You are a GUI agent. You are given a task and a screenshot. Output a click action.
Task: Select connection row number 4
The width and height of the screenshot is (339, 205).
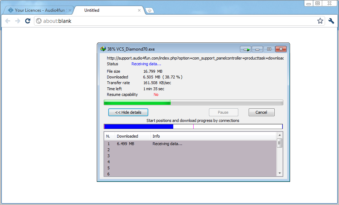click(190, 162)
